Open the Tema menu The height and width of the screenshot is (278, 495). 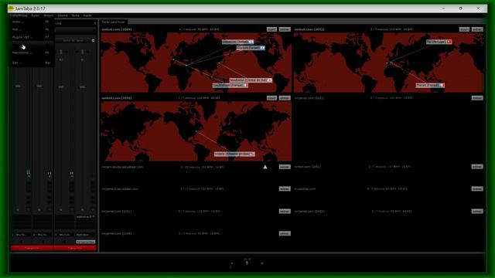click(75, 15)
